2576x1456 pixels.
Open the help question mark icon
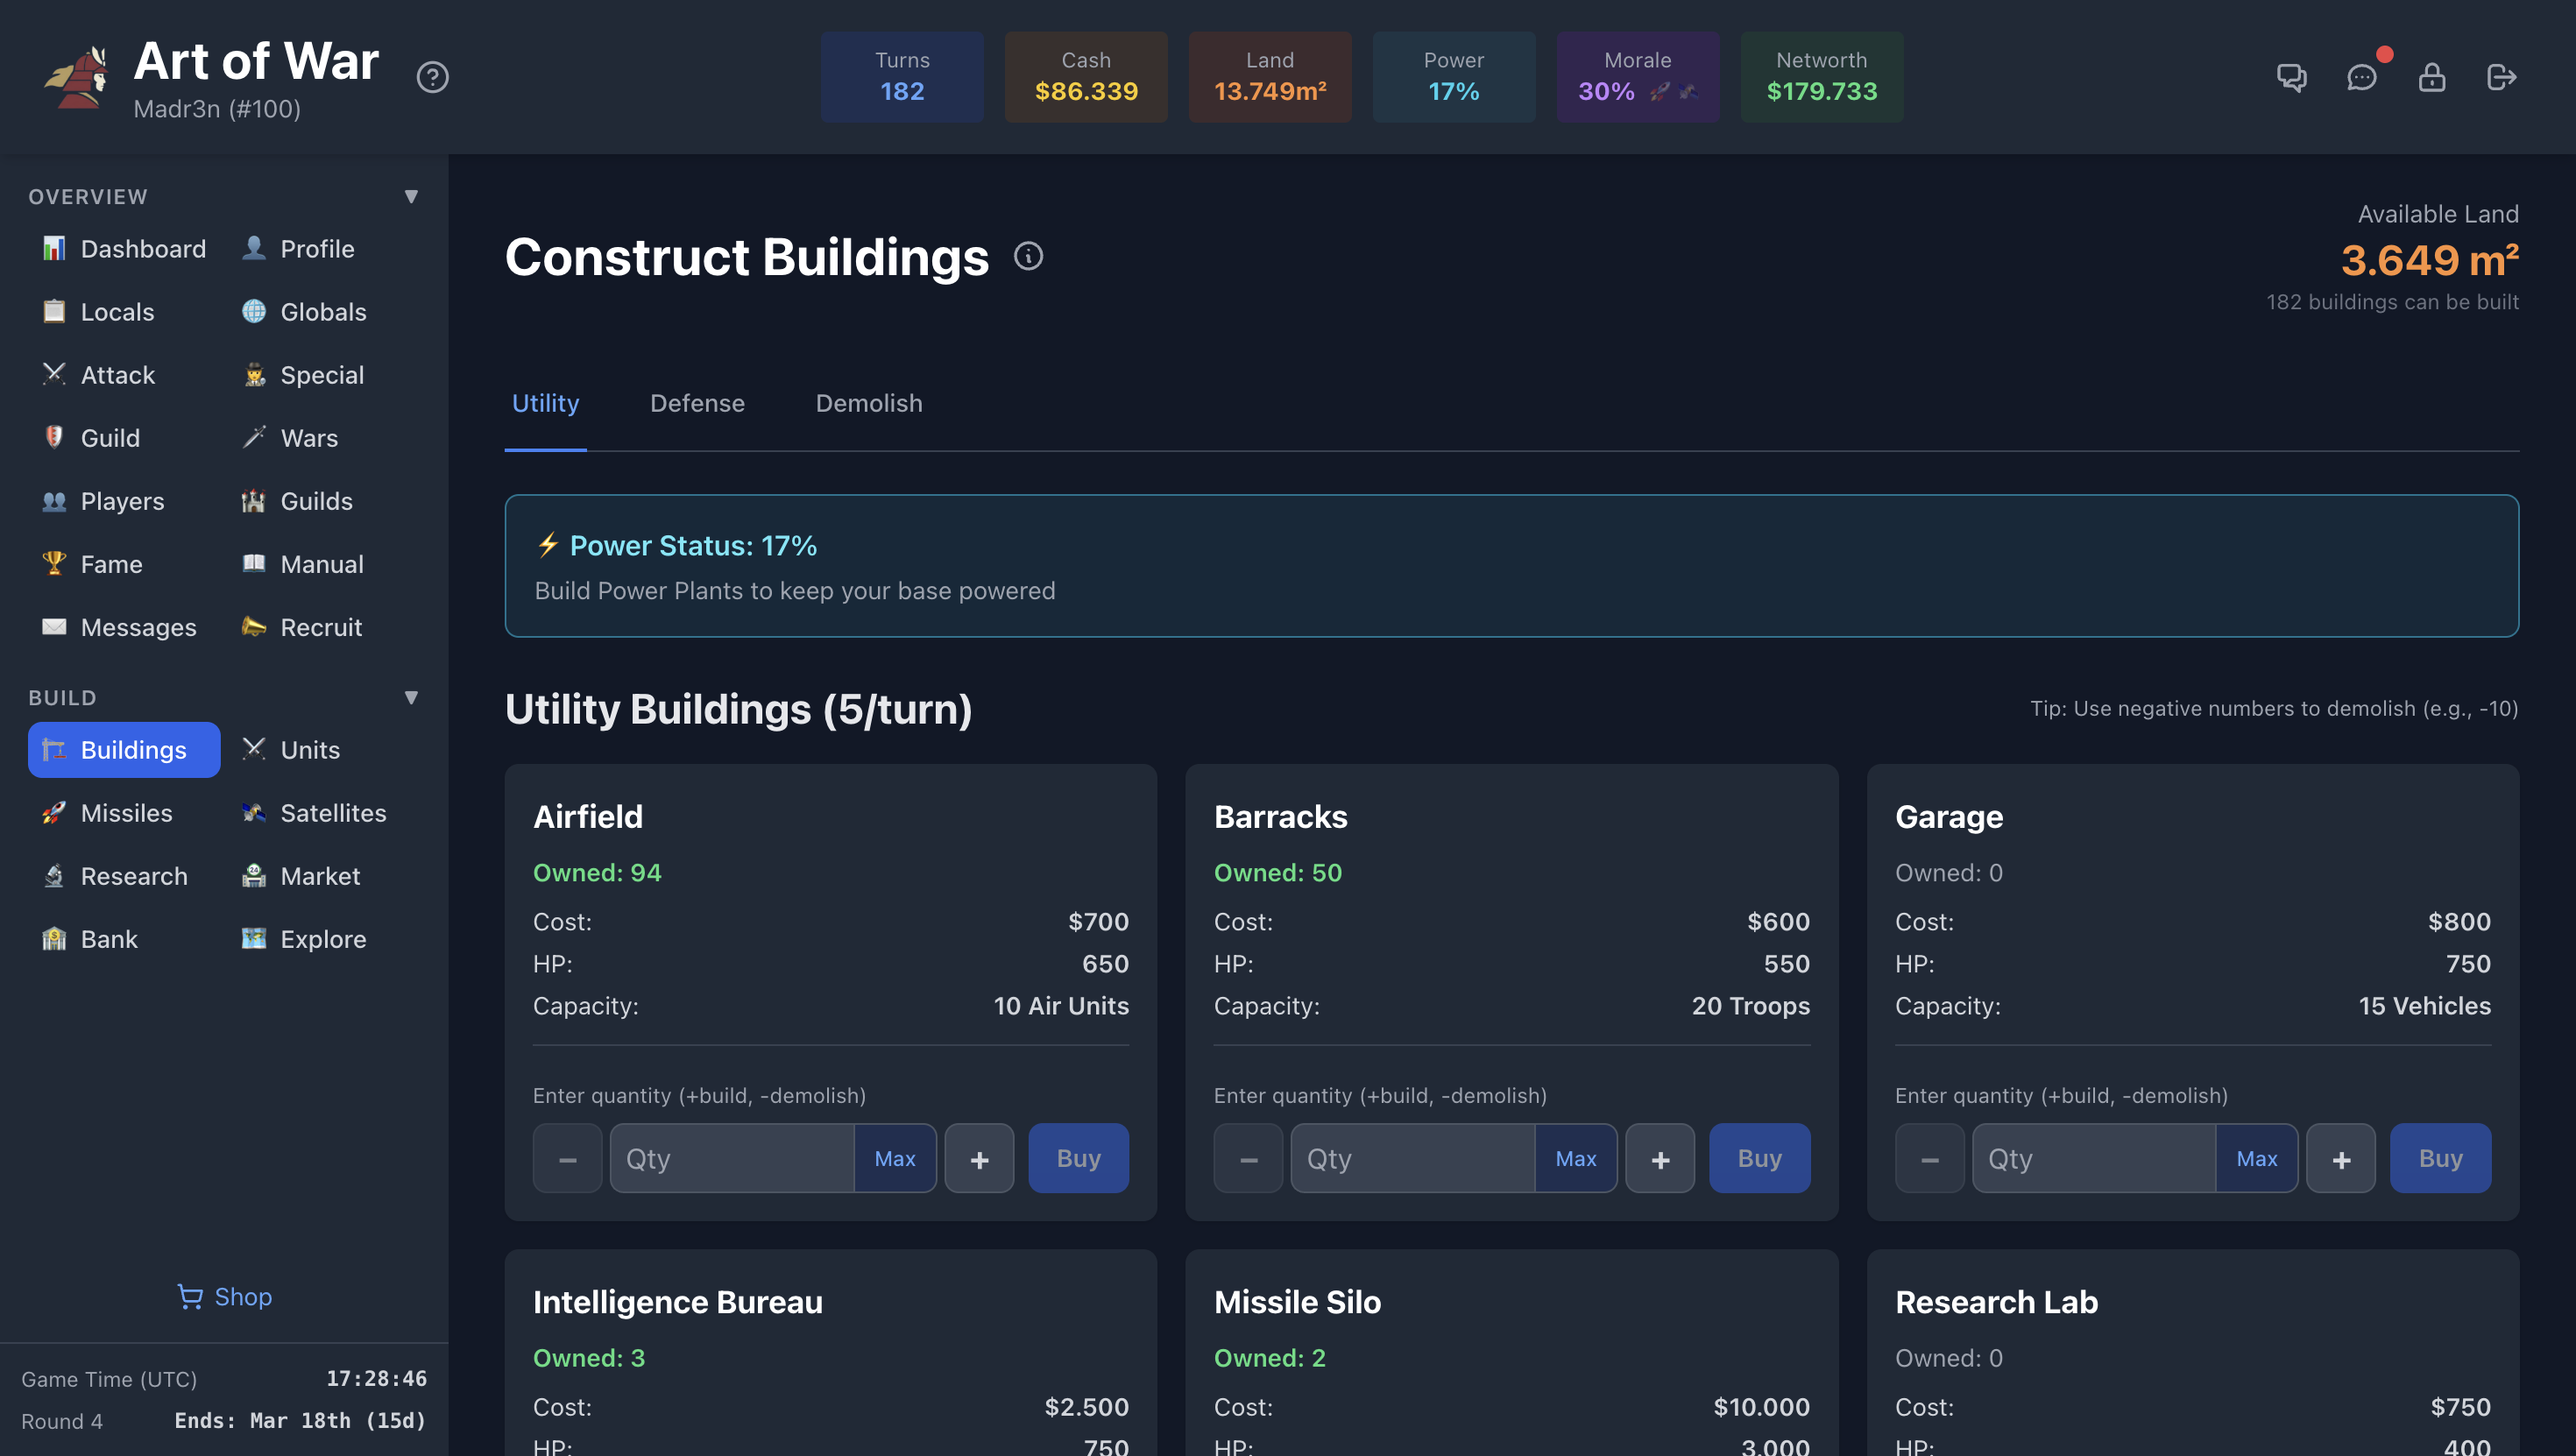coord(433,77)
